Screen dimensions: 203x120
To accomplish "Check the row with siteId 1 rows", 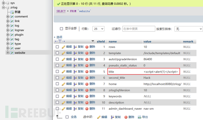I will (57, 47).
